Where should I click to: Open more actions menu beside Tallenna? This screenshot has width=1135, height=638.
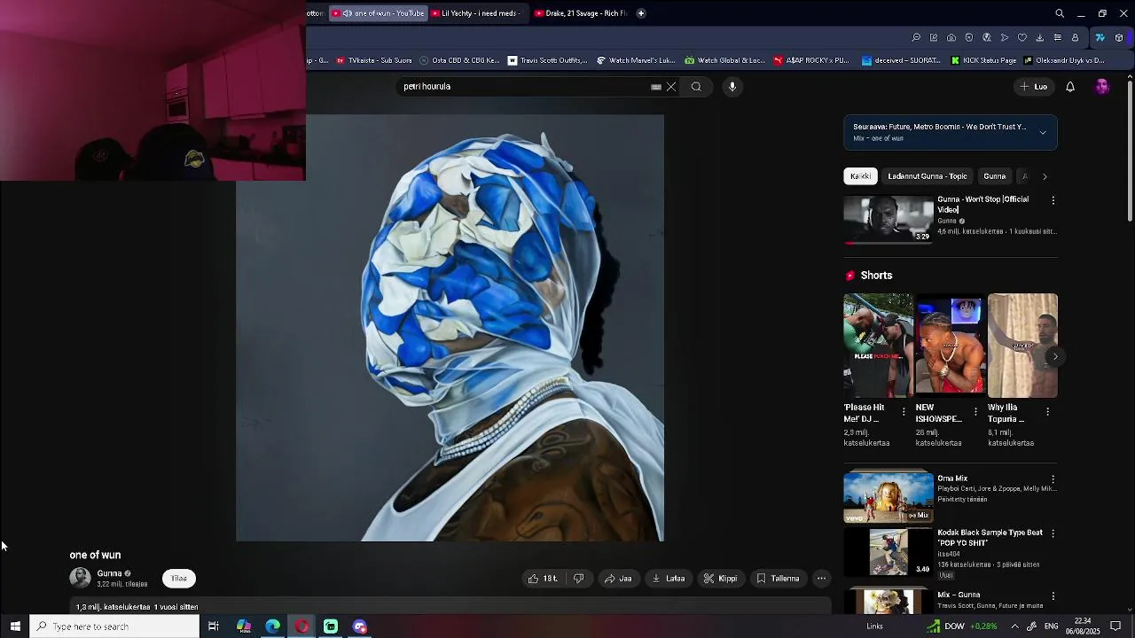[822, 579]
